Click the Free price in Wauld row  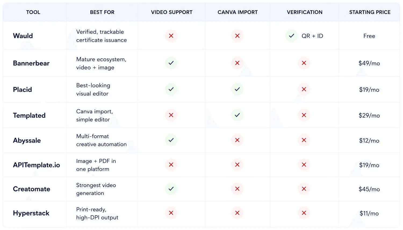[369, 36]
